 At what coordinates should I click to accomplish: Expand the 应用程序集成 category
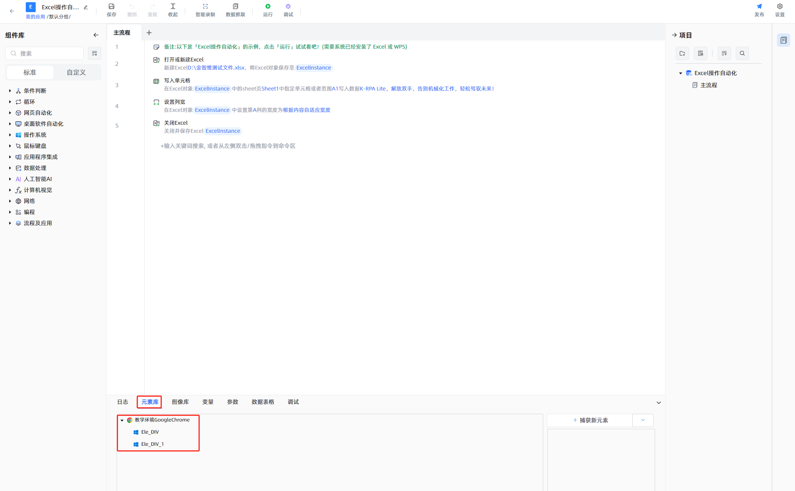tap(10, 157)
